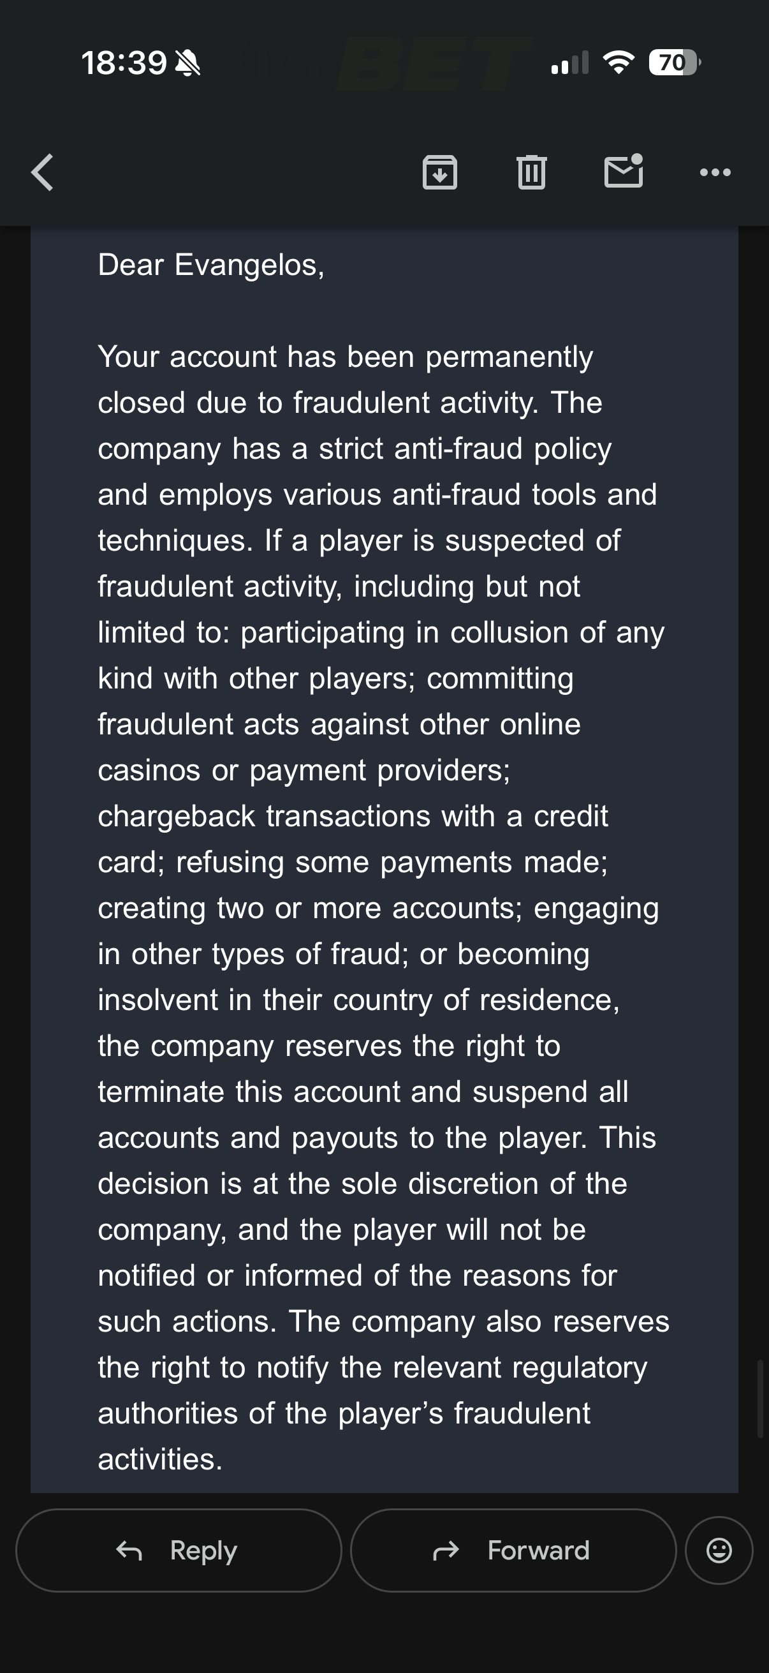Delete the email with trash icon
Image resolution: width=769 pixels, height=1673 pixels.
pos(532,173)
